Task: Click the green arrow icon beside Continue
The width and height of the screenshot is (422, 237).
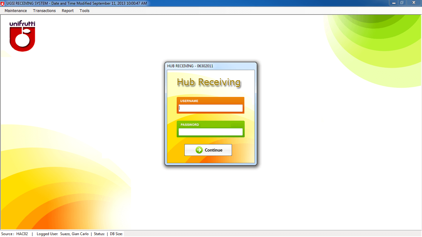Action: point(199,150)
